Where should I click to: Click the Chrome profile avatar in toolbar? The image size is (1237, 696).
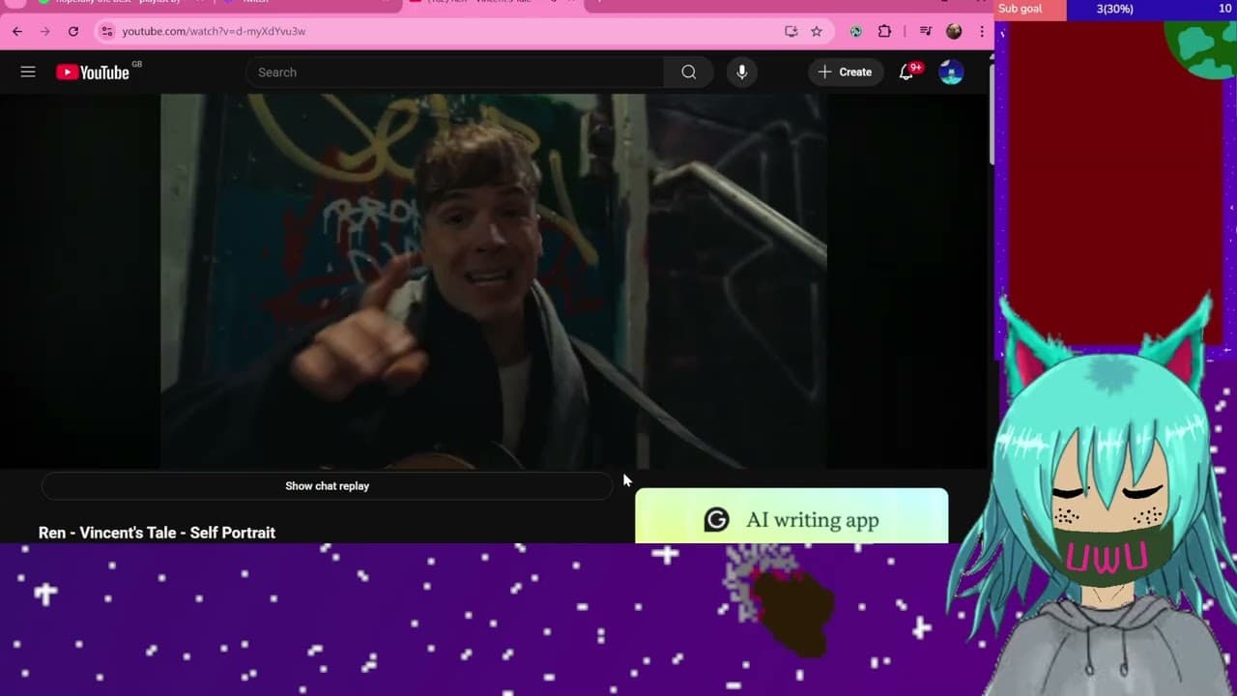[954, 31]
